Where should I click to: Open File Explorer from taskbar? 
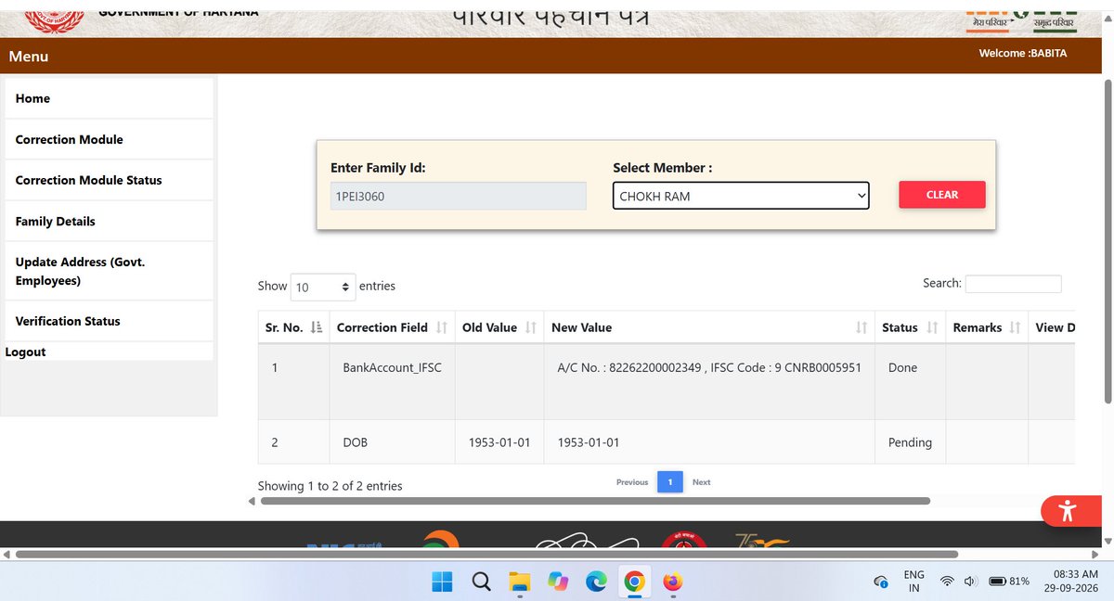tap(519, 582)
